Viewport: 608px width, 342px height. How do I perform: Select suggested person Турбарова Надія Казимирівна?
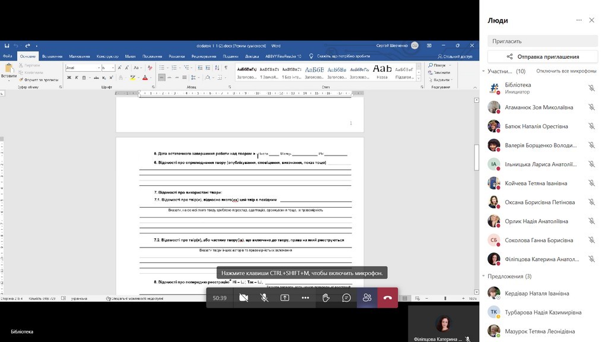(543, 312)
